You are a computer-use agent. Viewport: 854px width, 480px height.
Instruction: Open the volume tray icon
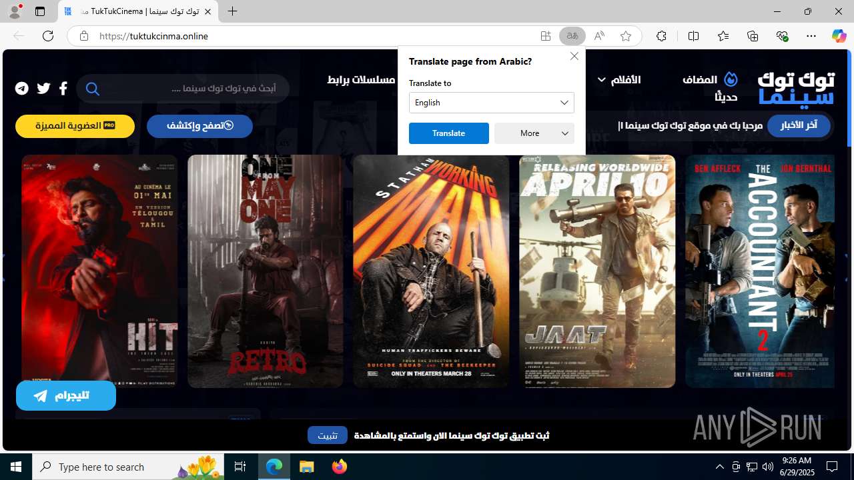tap(767, 467)
